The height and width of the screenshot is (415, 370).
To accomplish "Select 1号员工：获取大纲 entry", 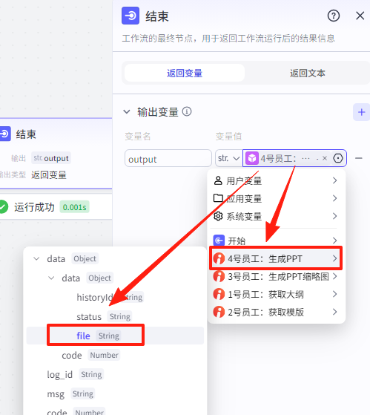I will click(x=276, y=294).
